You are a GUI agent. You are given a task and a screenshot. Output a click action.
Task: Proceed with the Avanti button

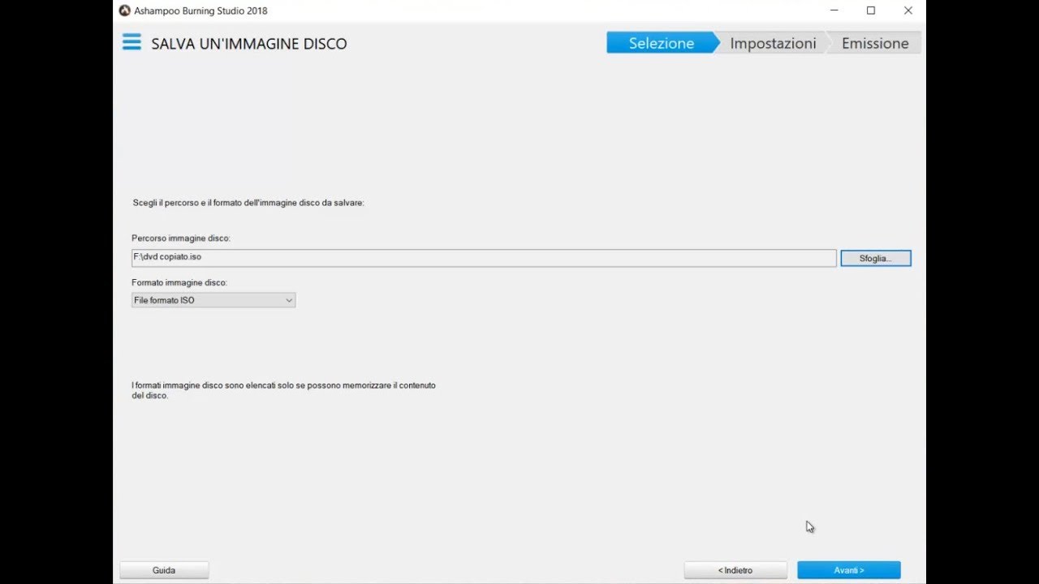click(849, 570)
